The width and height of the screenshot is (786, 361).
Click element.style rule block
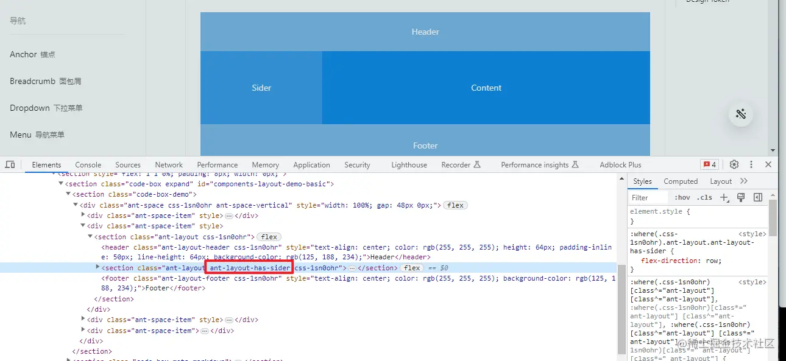point(698,217)
